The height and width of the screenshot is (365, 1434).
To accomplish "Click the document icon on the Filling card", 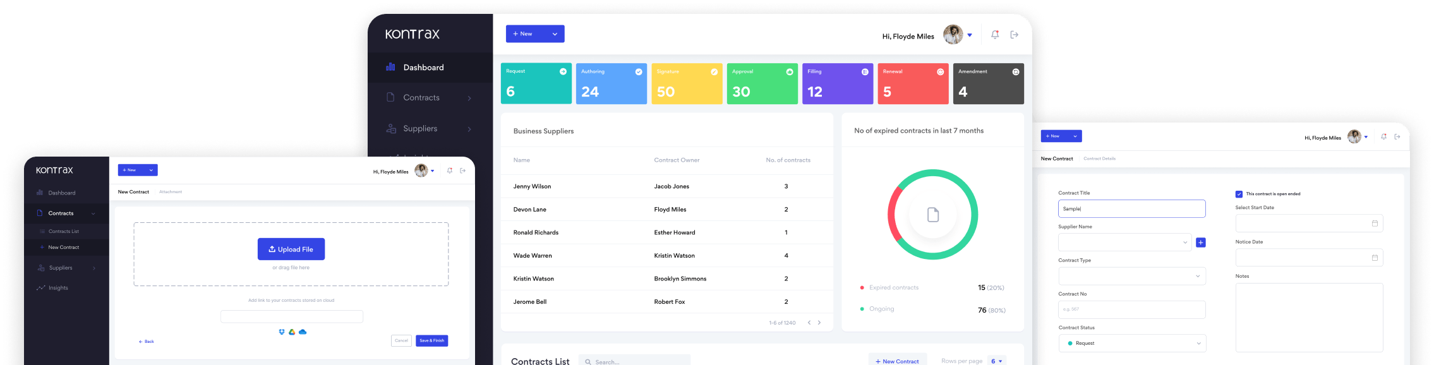I will point(865,72).
